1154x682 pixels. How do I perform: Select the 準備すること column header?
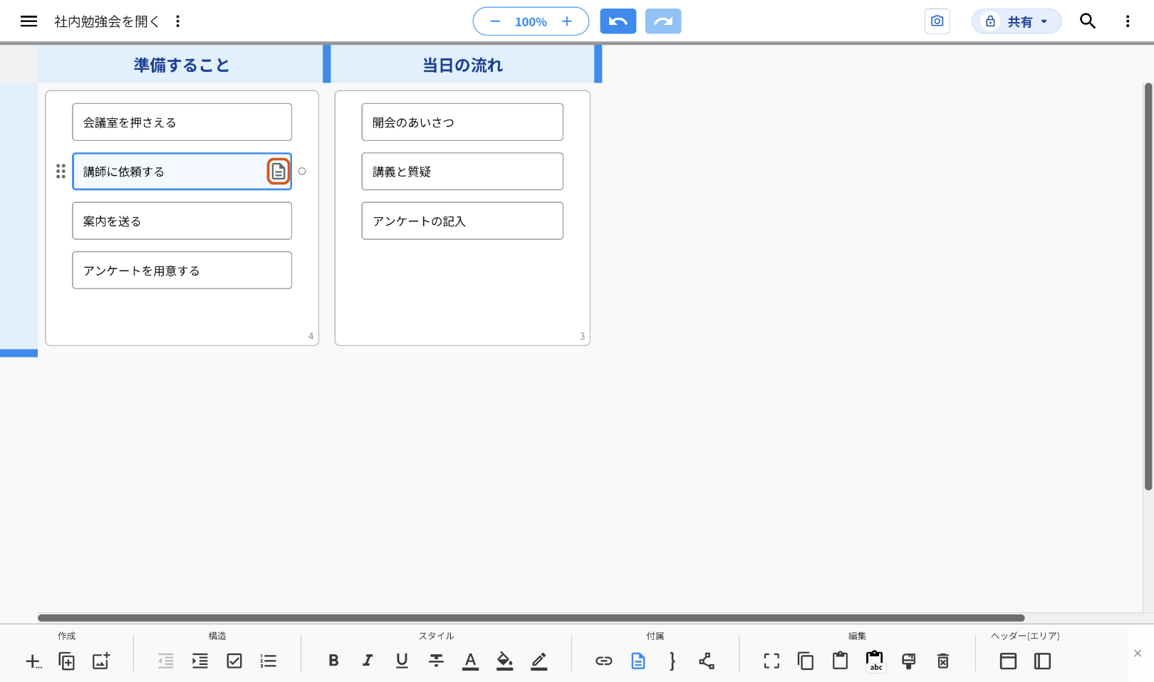pos(182,65)
